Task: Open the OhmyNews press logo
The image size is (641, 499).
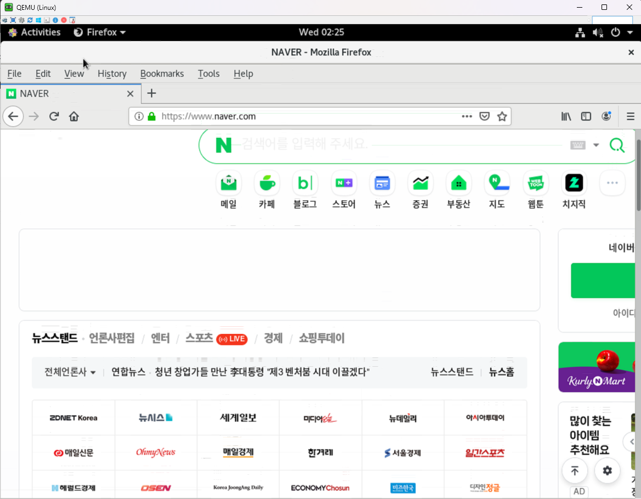Action: click(x=156, y=452)
